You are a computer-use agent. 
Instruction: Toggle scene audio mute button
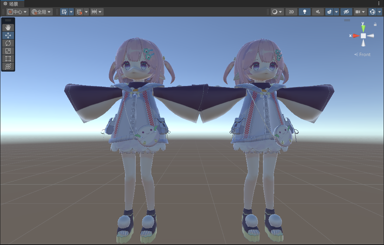318,12
